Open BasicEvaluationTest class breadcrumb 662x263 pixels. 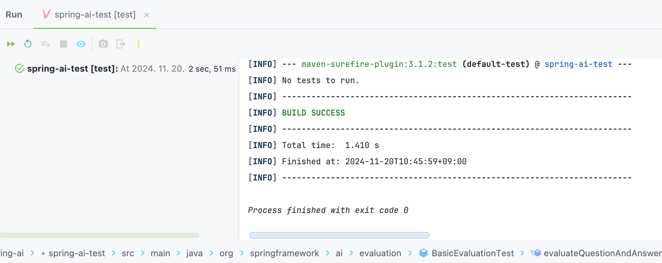[473, 253]
